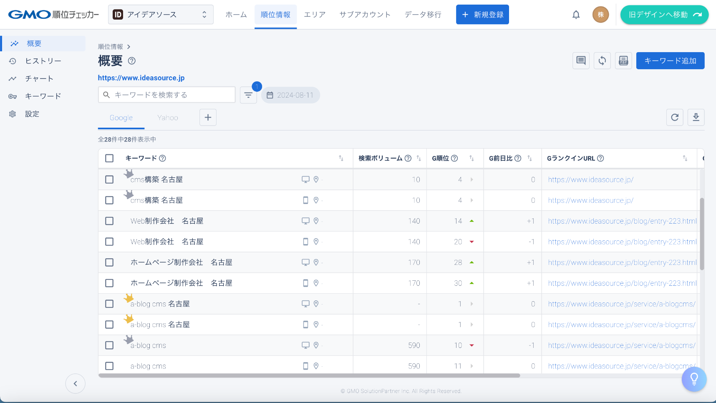716x403 pixels.
Task: Toggle the select-all checkbox in table header
Action: tap(109, 159)
